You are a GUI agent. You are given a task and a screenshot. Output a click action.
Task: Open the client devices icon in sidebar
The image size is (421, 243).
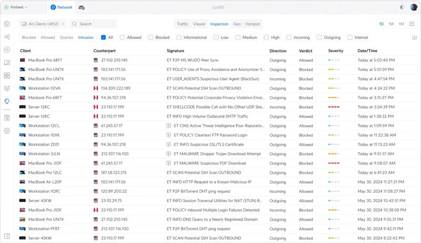pyautogui.click(x=7, y=62)
